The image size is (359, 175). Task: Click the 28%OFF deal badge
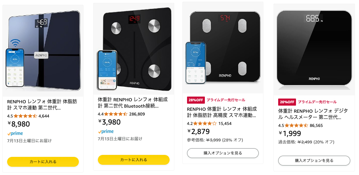[196, 100]
